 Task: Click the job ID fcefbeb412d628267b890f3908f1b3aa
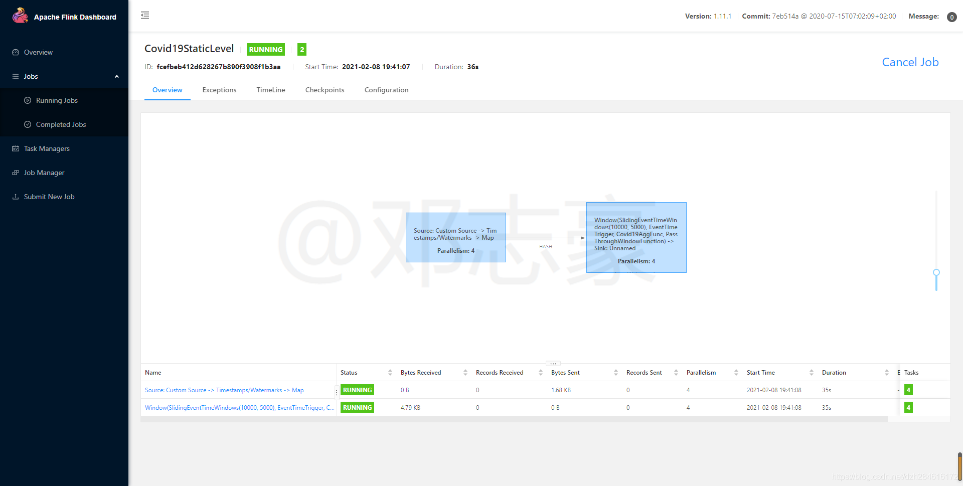(219, 67)
